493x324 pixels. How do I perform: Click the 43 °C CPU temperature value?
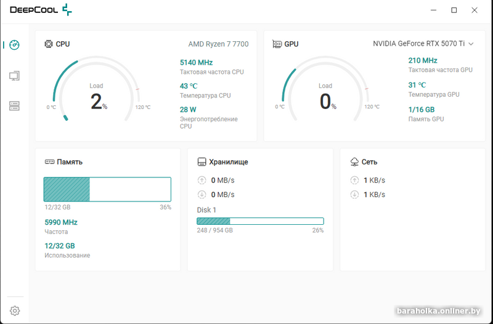pos(189,86)
